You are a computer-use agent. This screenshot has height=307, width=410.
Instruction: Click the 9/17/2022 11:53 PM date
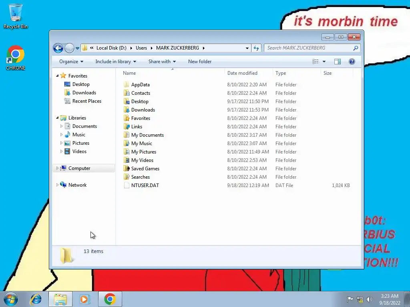247,110
